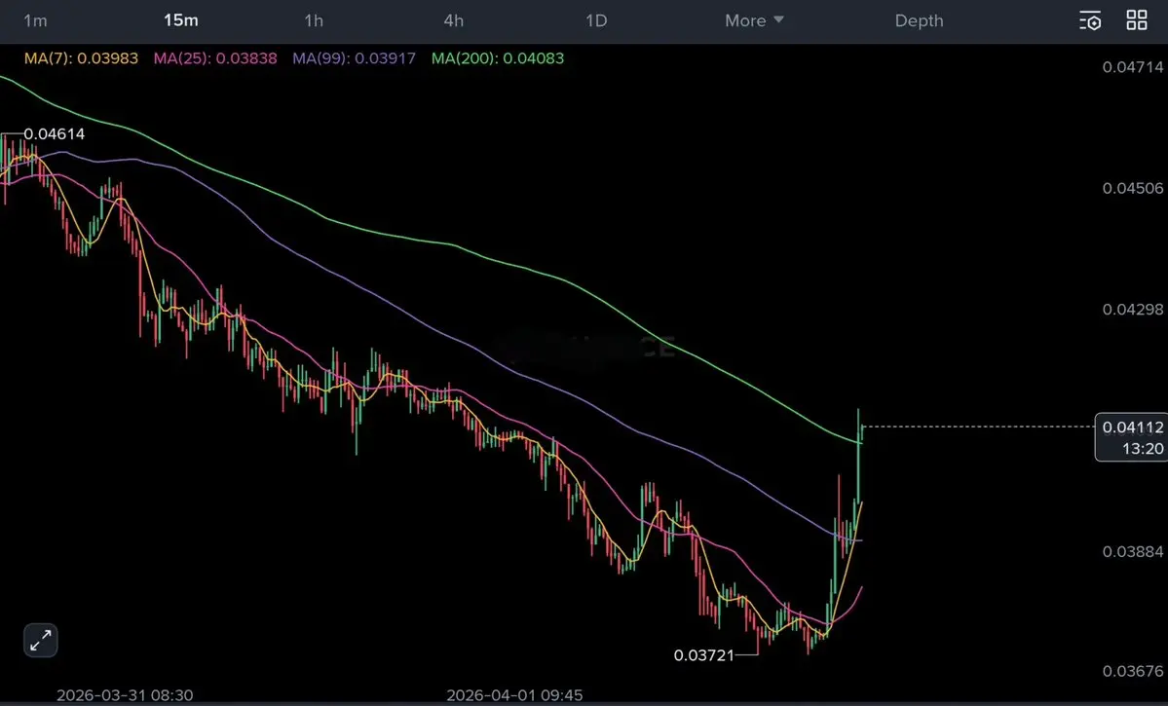The width and height of the screenshot is (1168, 706).
Task: Switch chart to 1h interval
Action: [314, 20]
